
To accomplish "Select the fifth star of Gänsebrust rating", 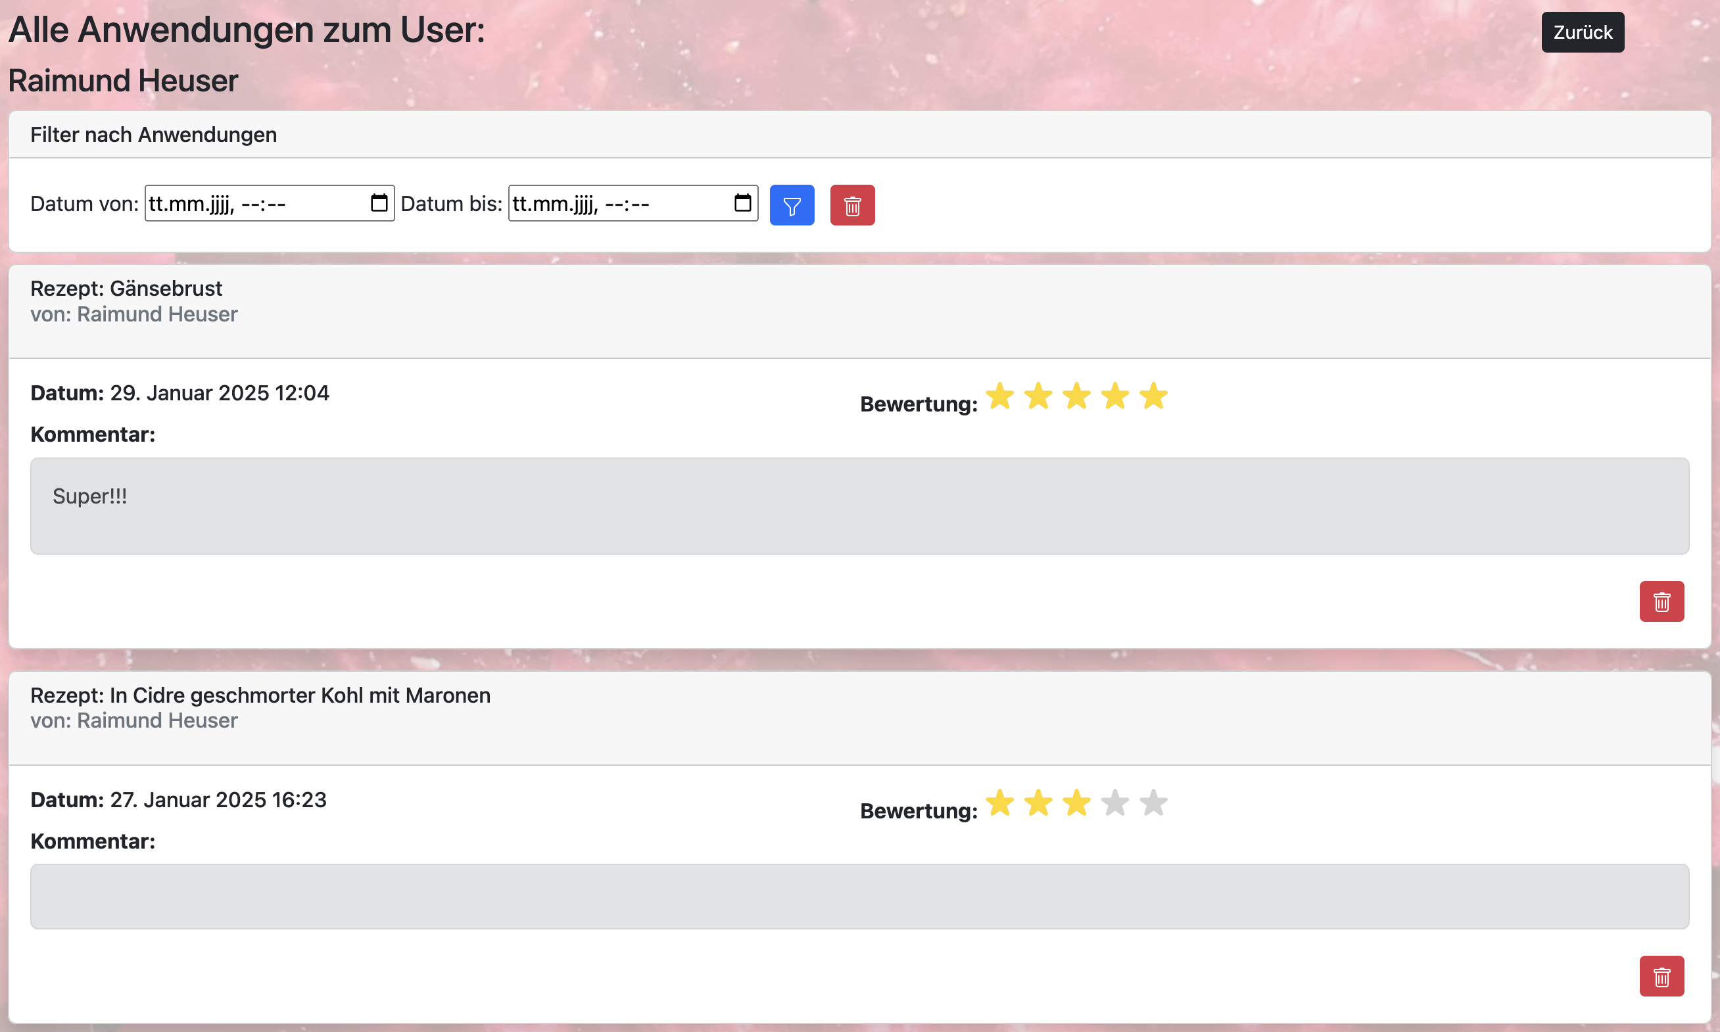I will click(x=1153, y=396).
